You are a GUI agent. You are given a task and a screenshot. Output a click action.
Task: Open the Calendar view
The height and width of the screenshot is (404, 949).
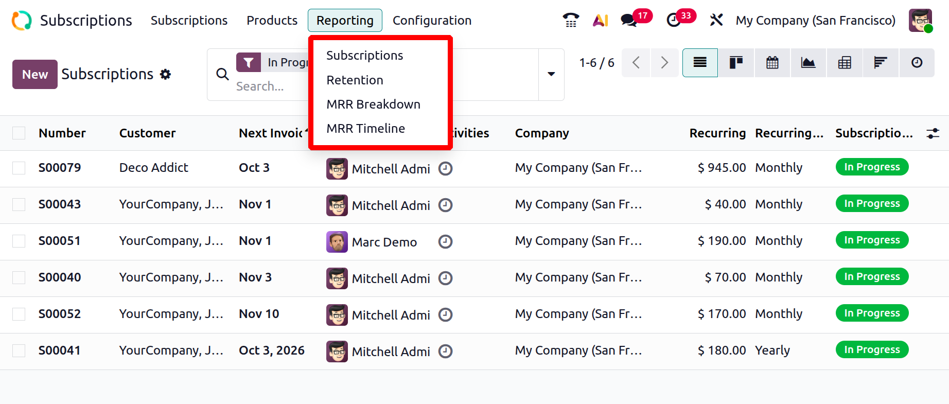pyautogui.click(x=772, y=63)
